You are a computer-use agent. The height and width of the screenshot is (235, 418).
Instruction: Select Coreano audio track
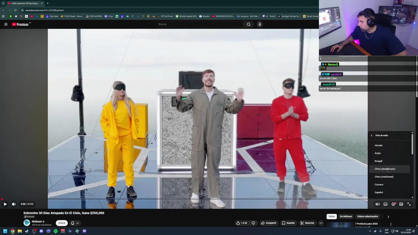(390, 184)
